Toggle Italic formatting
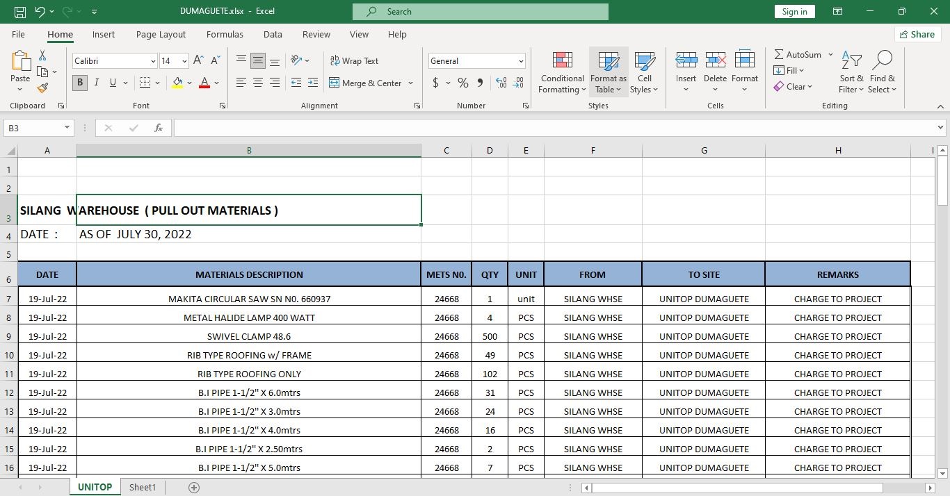The height and width of the screenshot is (496, 950). tap(96, 83)
